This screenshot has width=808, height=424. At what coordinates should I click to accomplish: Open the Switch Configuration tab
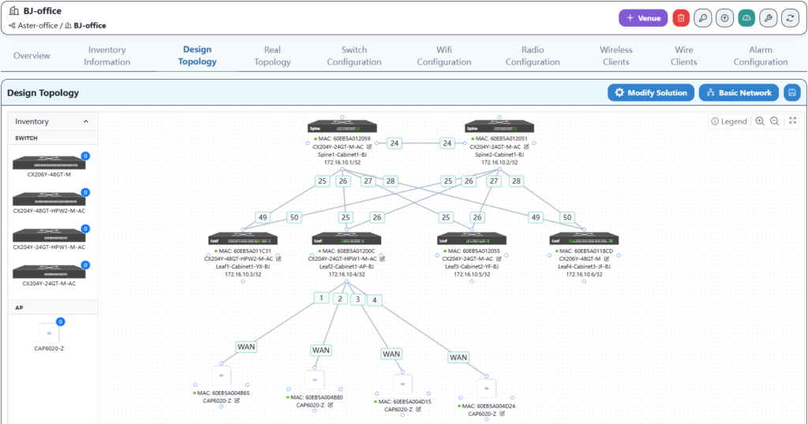[354, 55]
